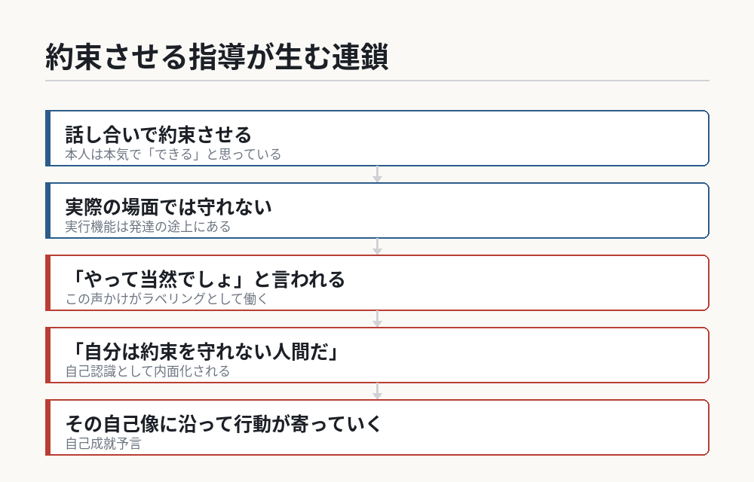Click the arrow below the first box
The image size is (754, 482).
point(378,174)
